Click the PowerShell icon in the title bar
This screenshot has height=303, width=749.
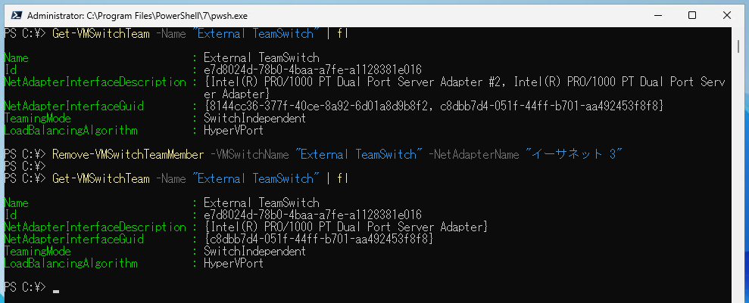coord(13,14)
